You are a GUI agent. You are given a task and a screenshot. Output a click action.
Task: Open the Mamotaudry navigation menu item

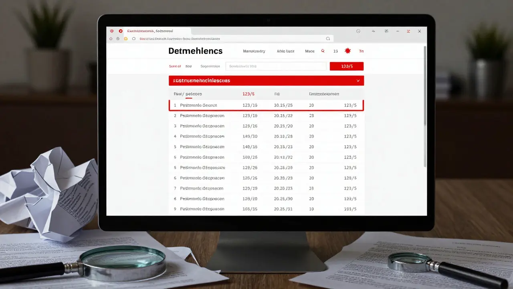point(254,51)
